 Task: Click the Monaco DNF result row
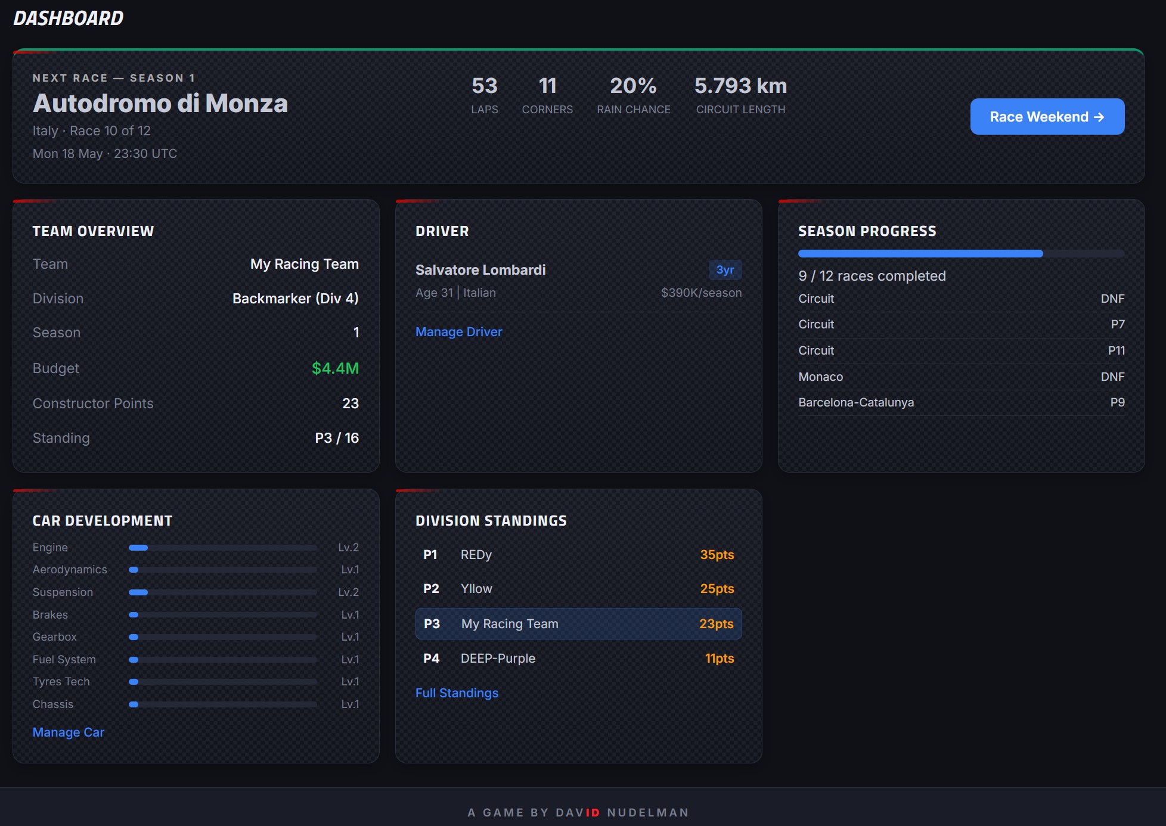coord(961,377)
